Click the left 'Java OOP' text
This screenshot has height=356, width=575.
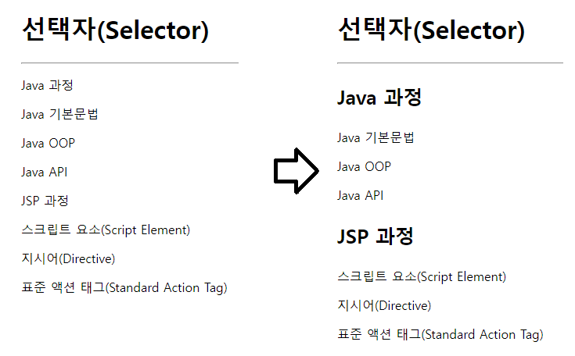pyautogui.click(x=48, y=143)
